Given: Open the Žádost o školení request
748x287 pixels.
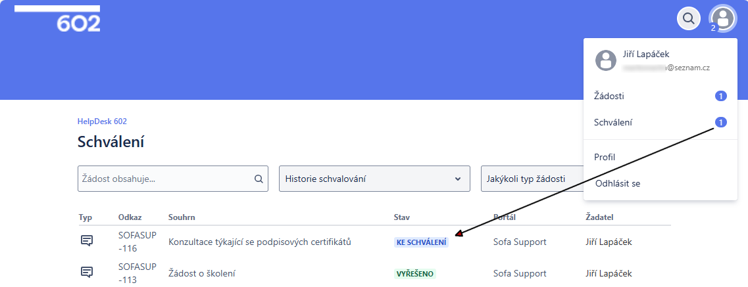Looking at the screenshot, I should [201, 273].
